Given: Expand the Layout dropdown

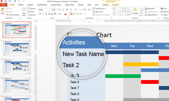Looking at the screenshot, I should point(32,9).
